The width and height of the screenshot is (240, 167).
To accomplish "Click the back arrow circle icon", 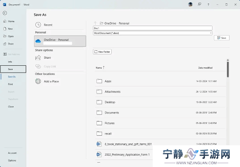I will 5,13.
